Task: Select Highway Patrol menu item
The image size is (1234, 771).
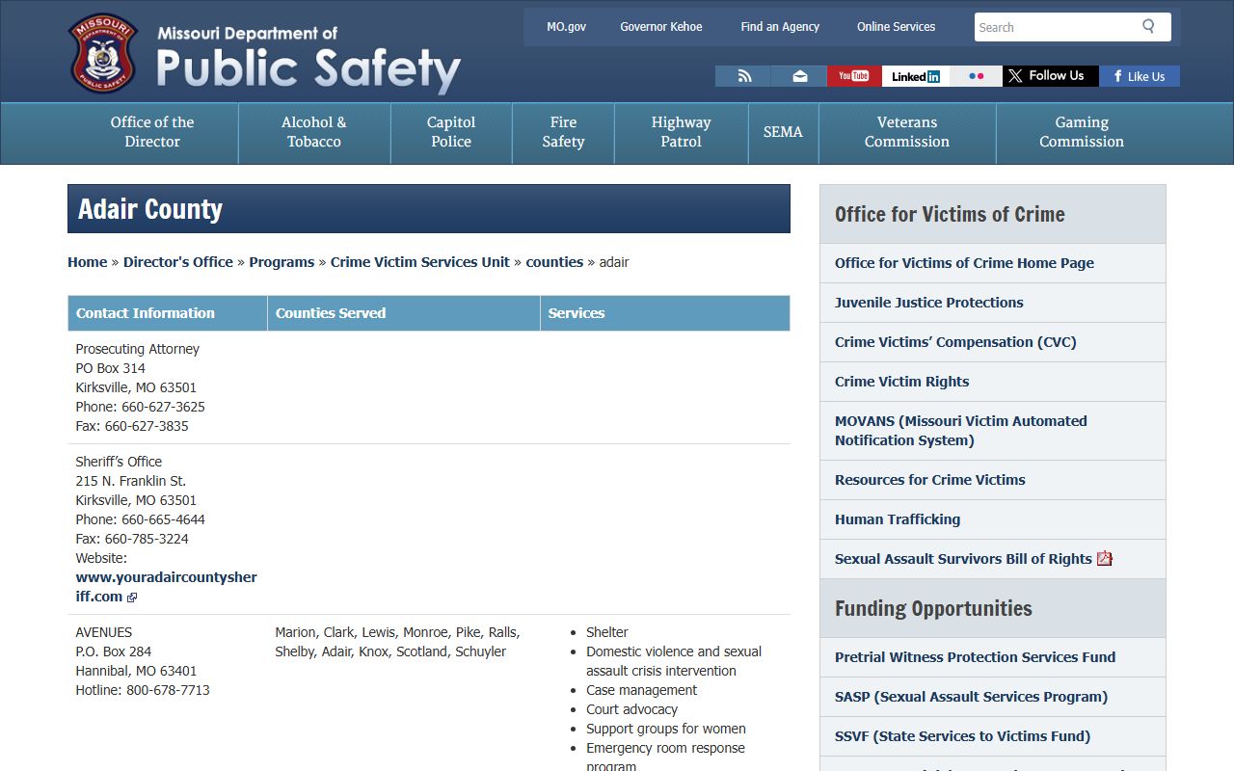Action: pyautogui.click(x=681, y=132)
